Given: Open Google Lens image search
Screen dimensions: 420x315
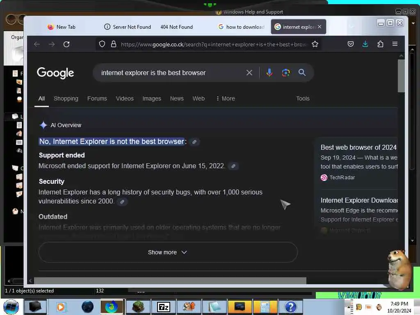Looking at the screenshot, I should [x=286, y=73].
